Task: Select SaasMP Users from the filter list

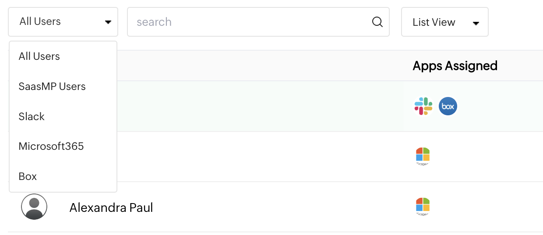Action: pyautogui.click(x=52, y=86)
